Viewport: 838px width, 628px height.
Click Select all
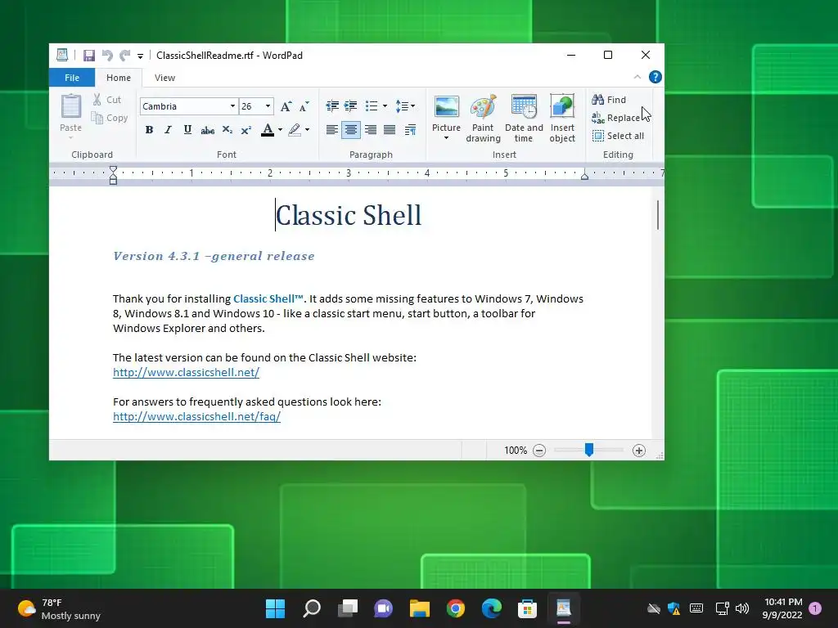tap(618, 136)
